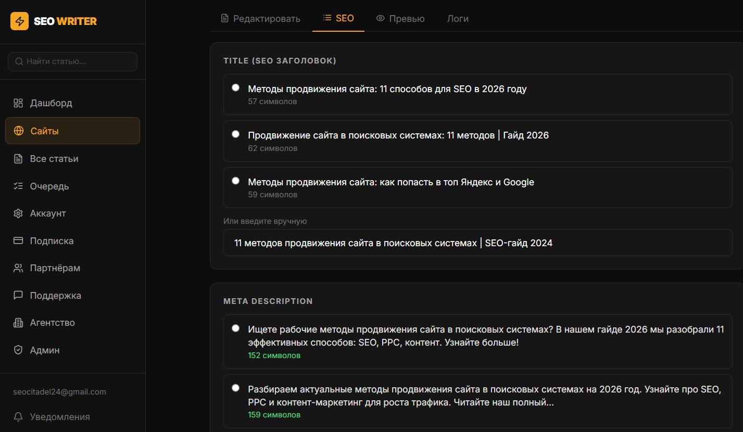This screenshot has width=743, height=432.
Task: Click the '57 символов' counter
Action: click(x=272, y=101)
